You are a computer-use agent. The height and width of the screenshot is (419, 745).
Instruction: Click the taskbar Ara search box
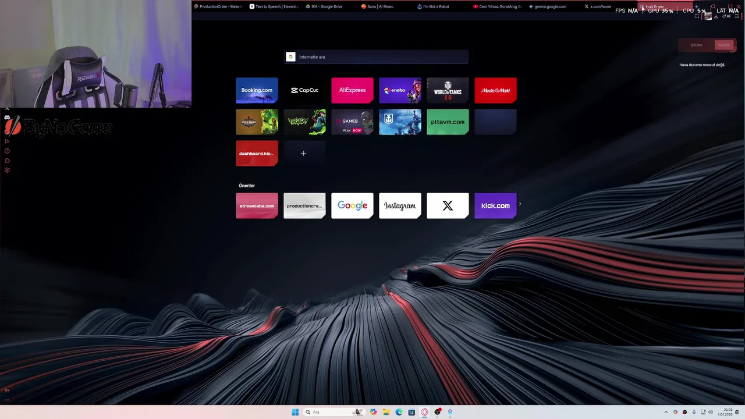(x=334, y=412)
